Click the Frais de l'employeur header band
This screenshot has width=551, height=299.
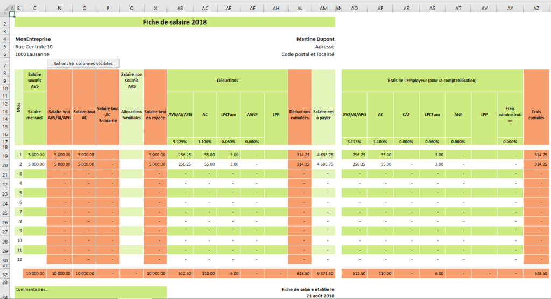432,81
